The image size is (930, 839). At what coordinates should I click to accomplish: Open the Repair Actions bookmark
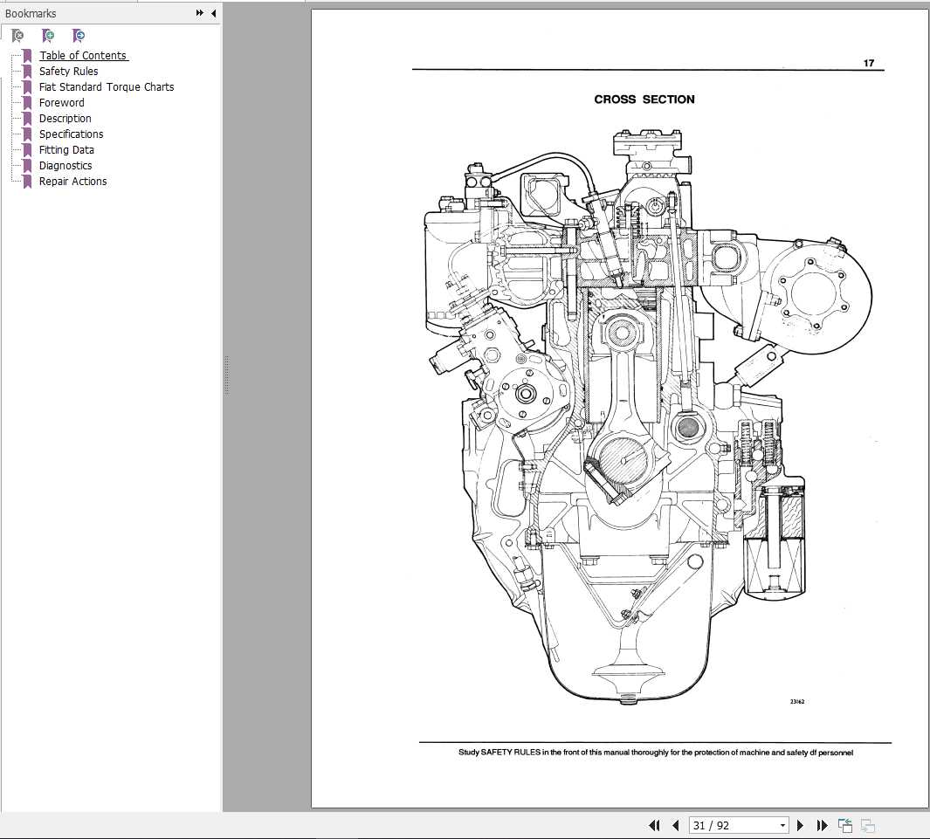[72, 181]
